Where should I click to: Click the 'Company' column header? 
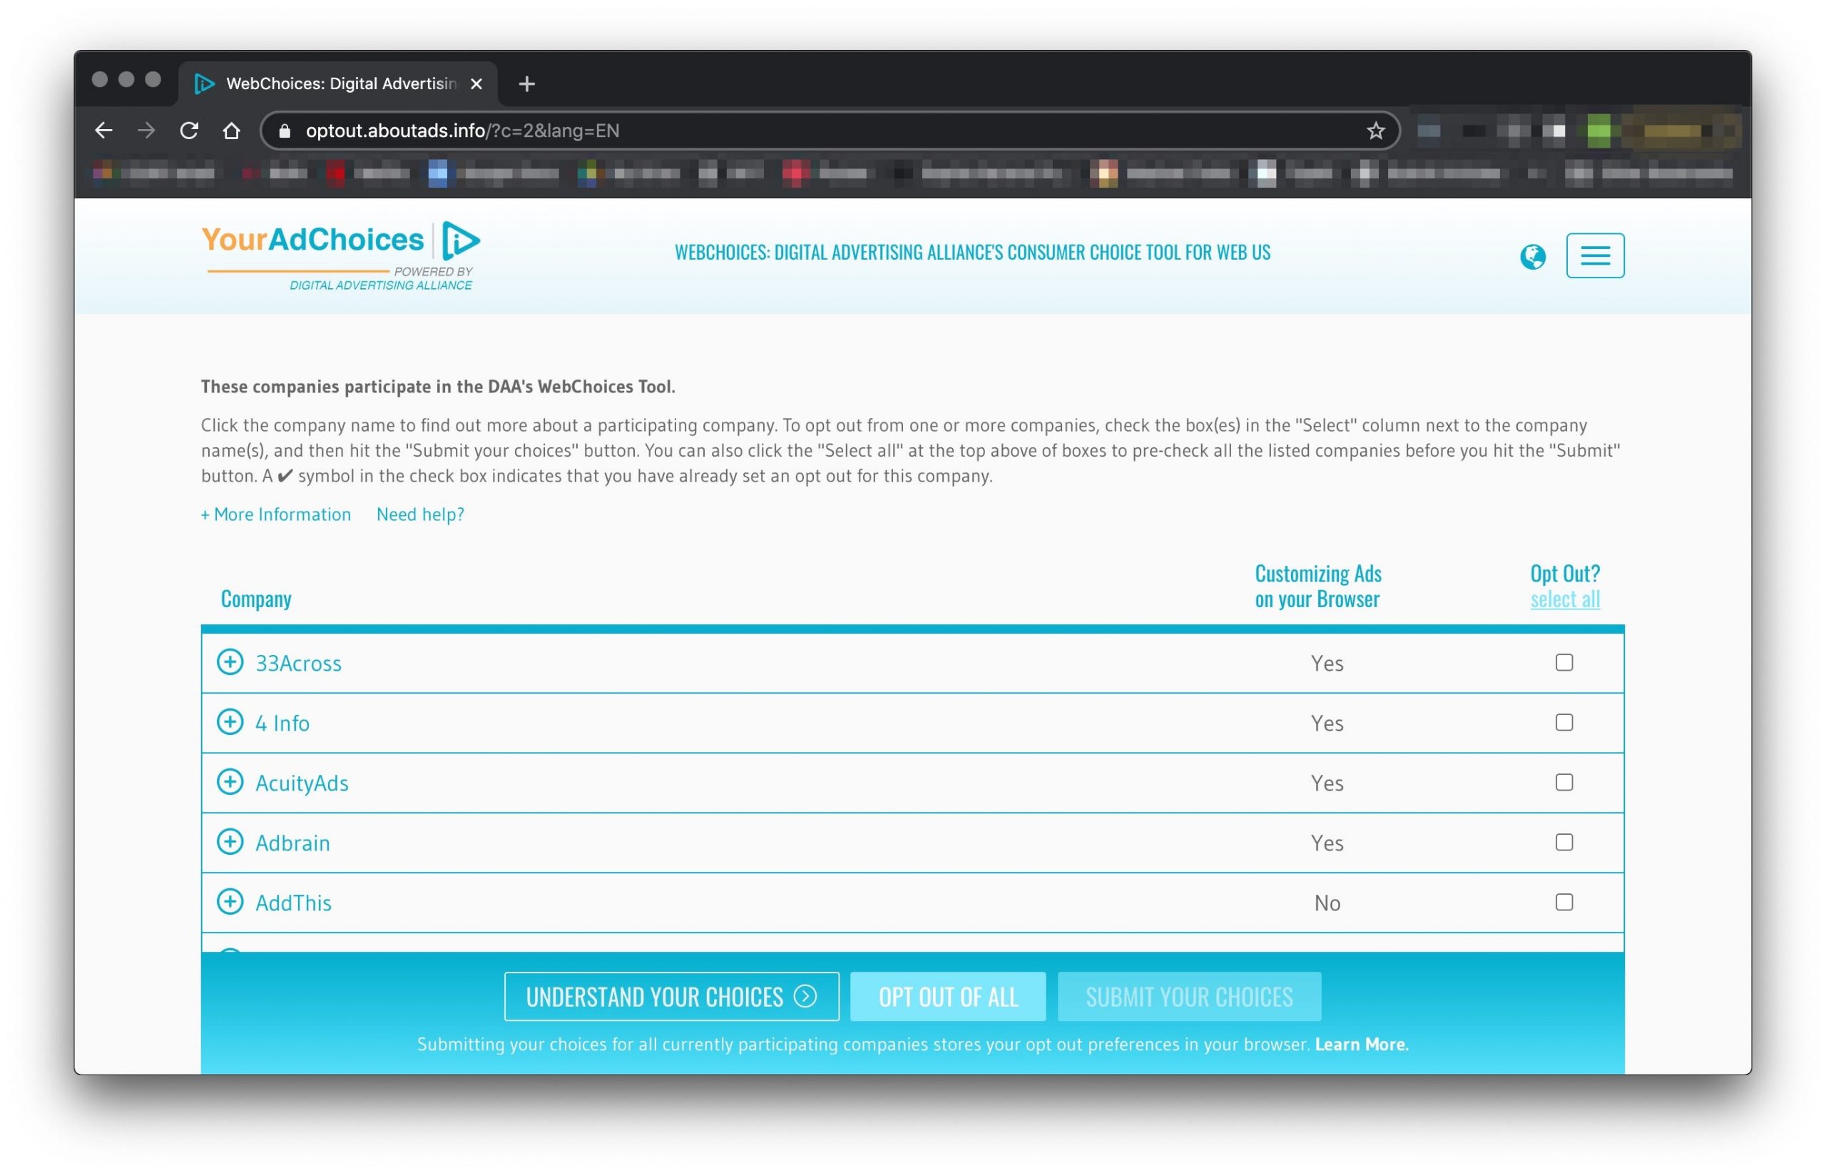[x=256, y=599]
